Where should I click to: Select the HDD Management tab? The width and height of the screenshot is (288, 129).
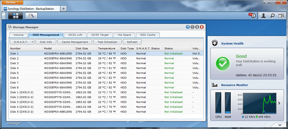tap(46, 35)
